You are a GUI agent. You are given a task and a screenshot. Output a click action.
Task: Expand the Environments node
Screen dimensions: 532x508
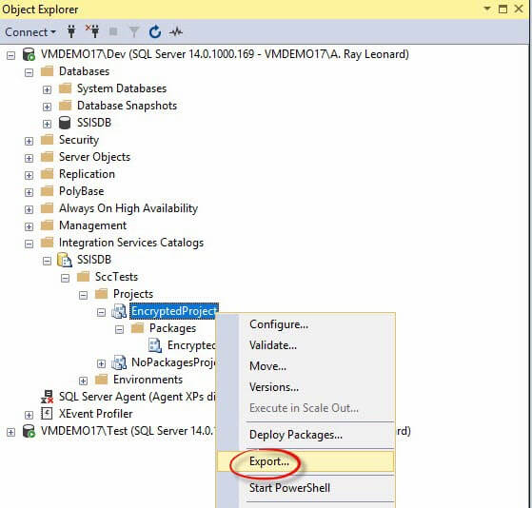83,381
